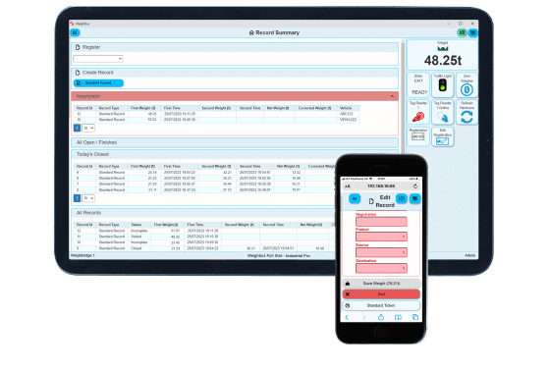The image size is (550, 371).
Task: Click the 48.25t weight display
Action: 443,61
